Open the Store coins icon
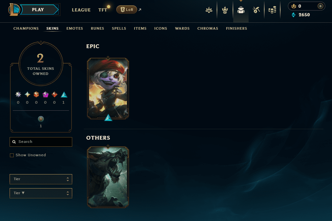 coord(272,10)
